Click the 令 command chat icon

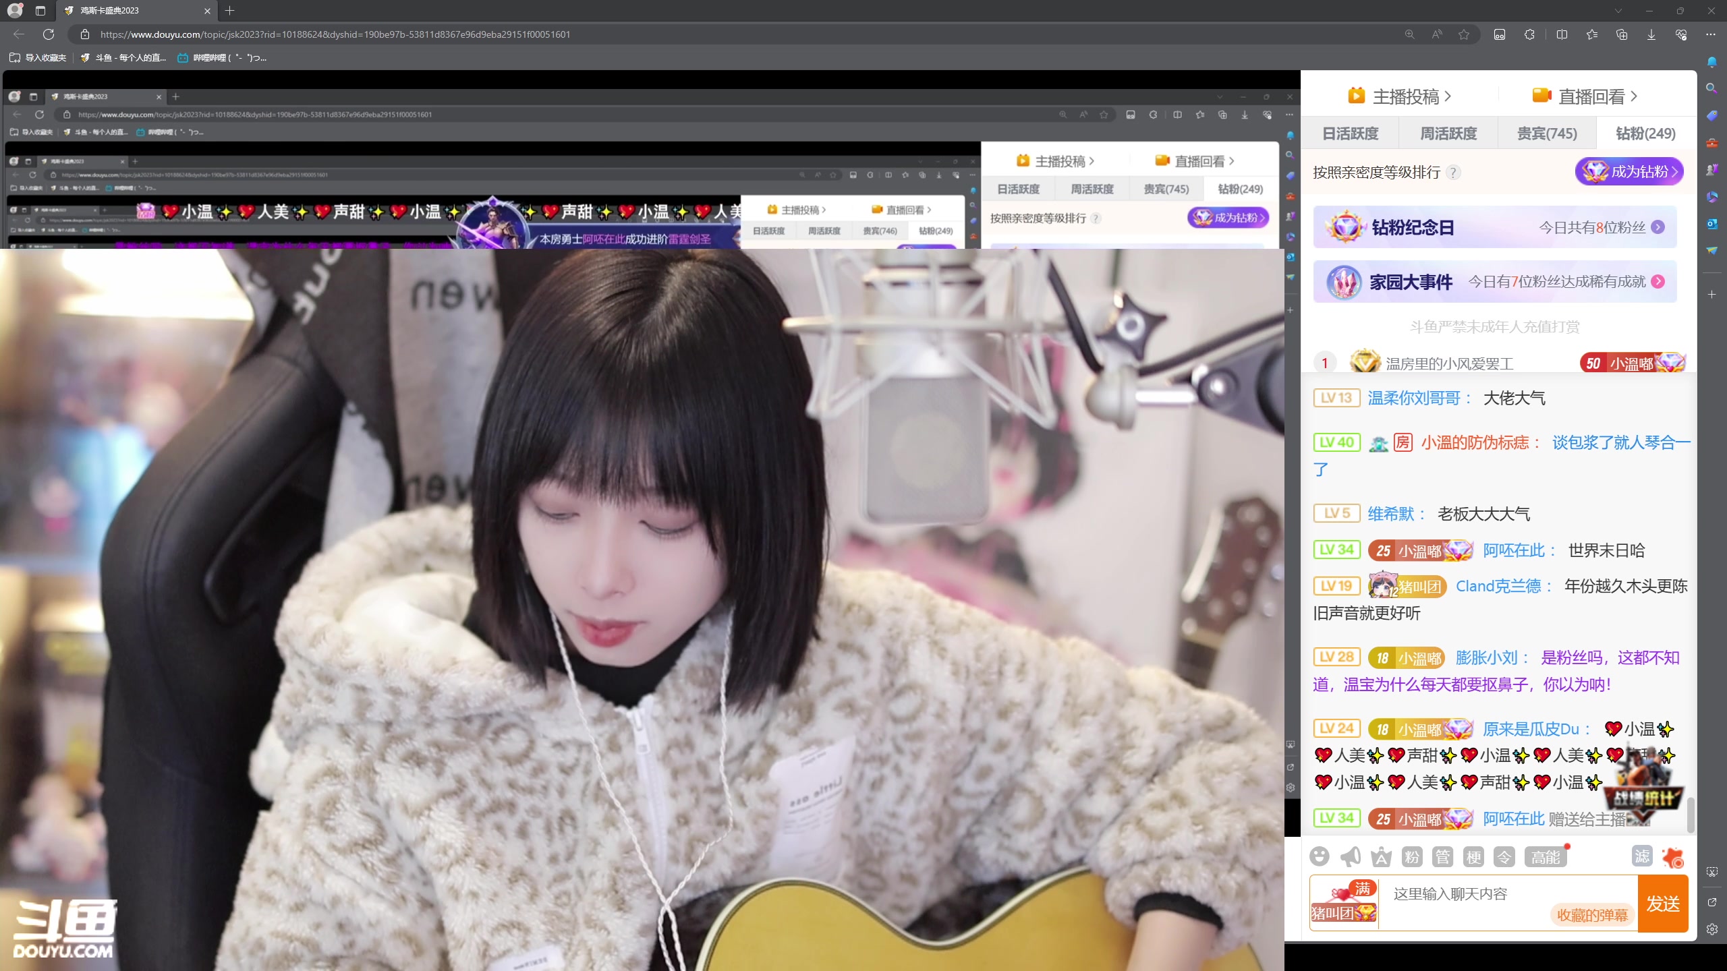coord(1504,856)
